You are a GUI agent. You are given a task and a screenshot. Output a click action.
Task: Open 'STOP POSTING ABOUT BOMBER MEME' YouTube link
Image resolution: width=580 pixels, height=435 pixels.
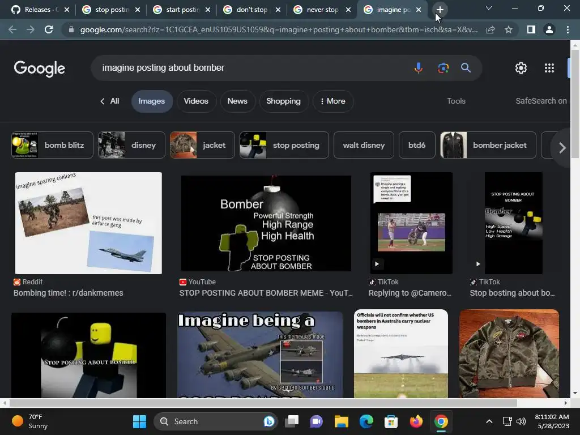(x=266, y=293)
